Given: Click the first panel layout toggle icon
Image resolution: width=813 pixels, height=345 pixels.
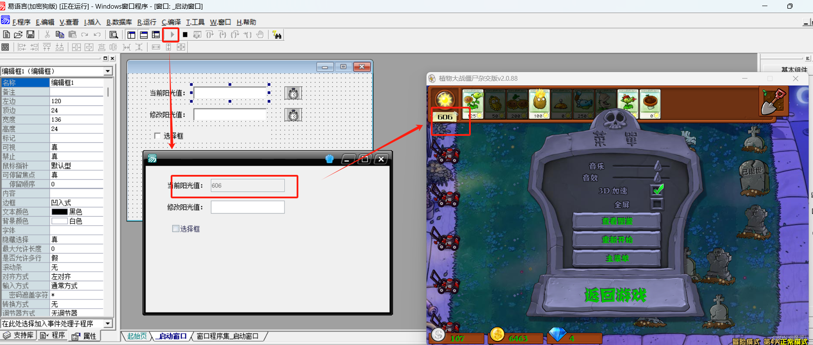Looking at the screenshot, I should tap(131, 35).
